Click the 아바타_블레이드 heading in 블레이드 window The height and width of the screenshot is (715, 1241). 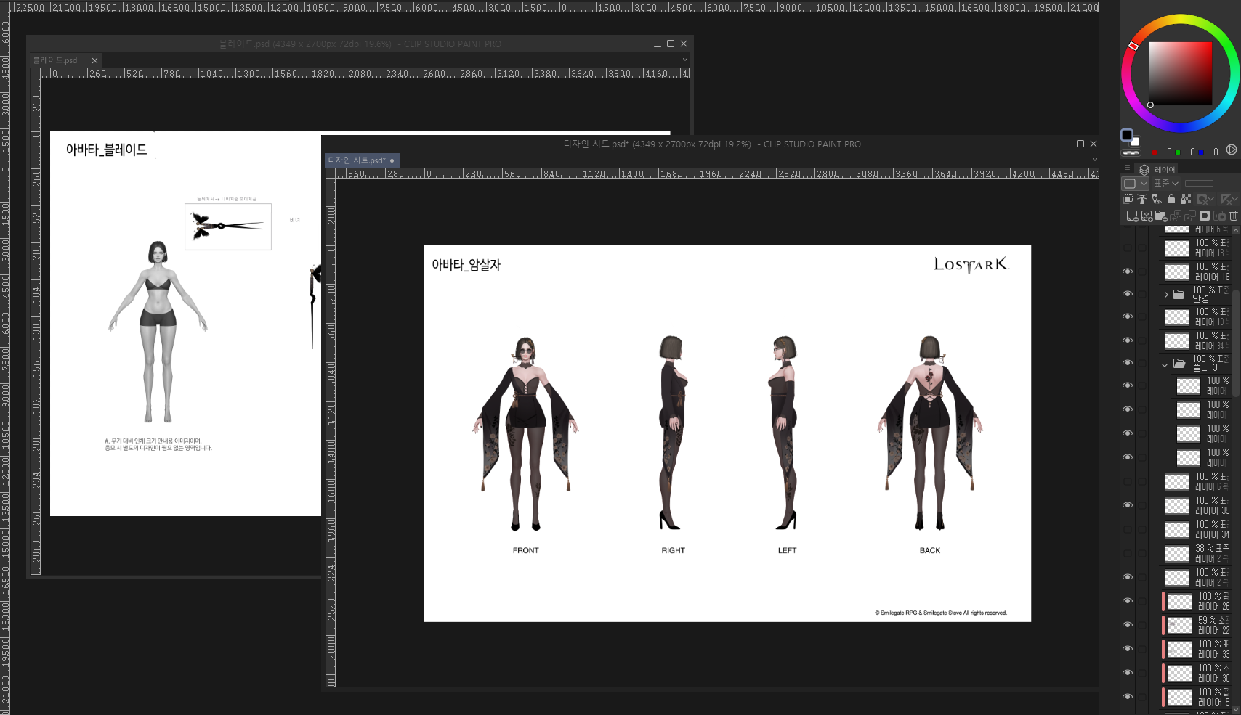(107, 150)
